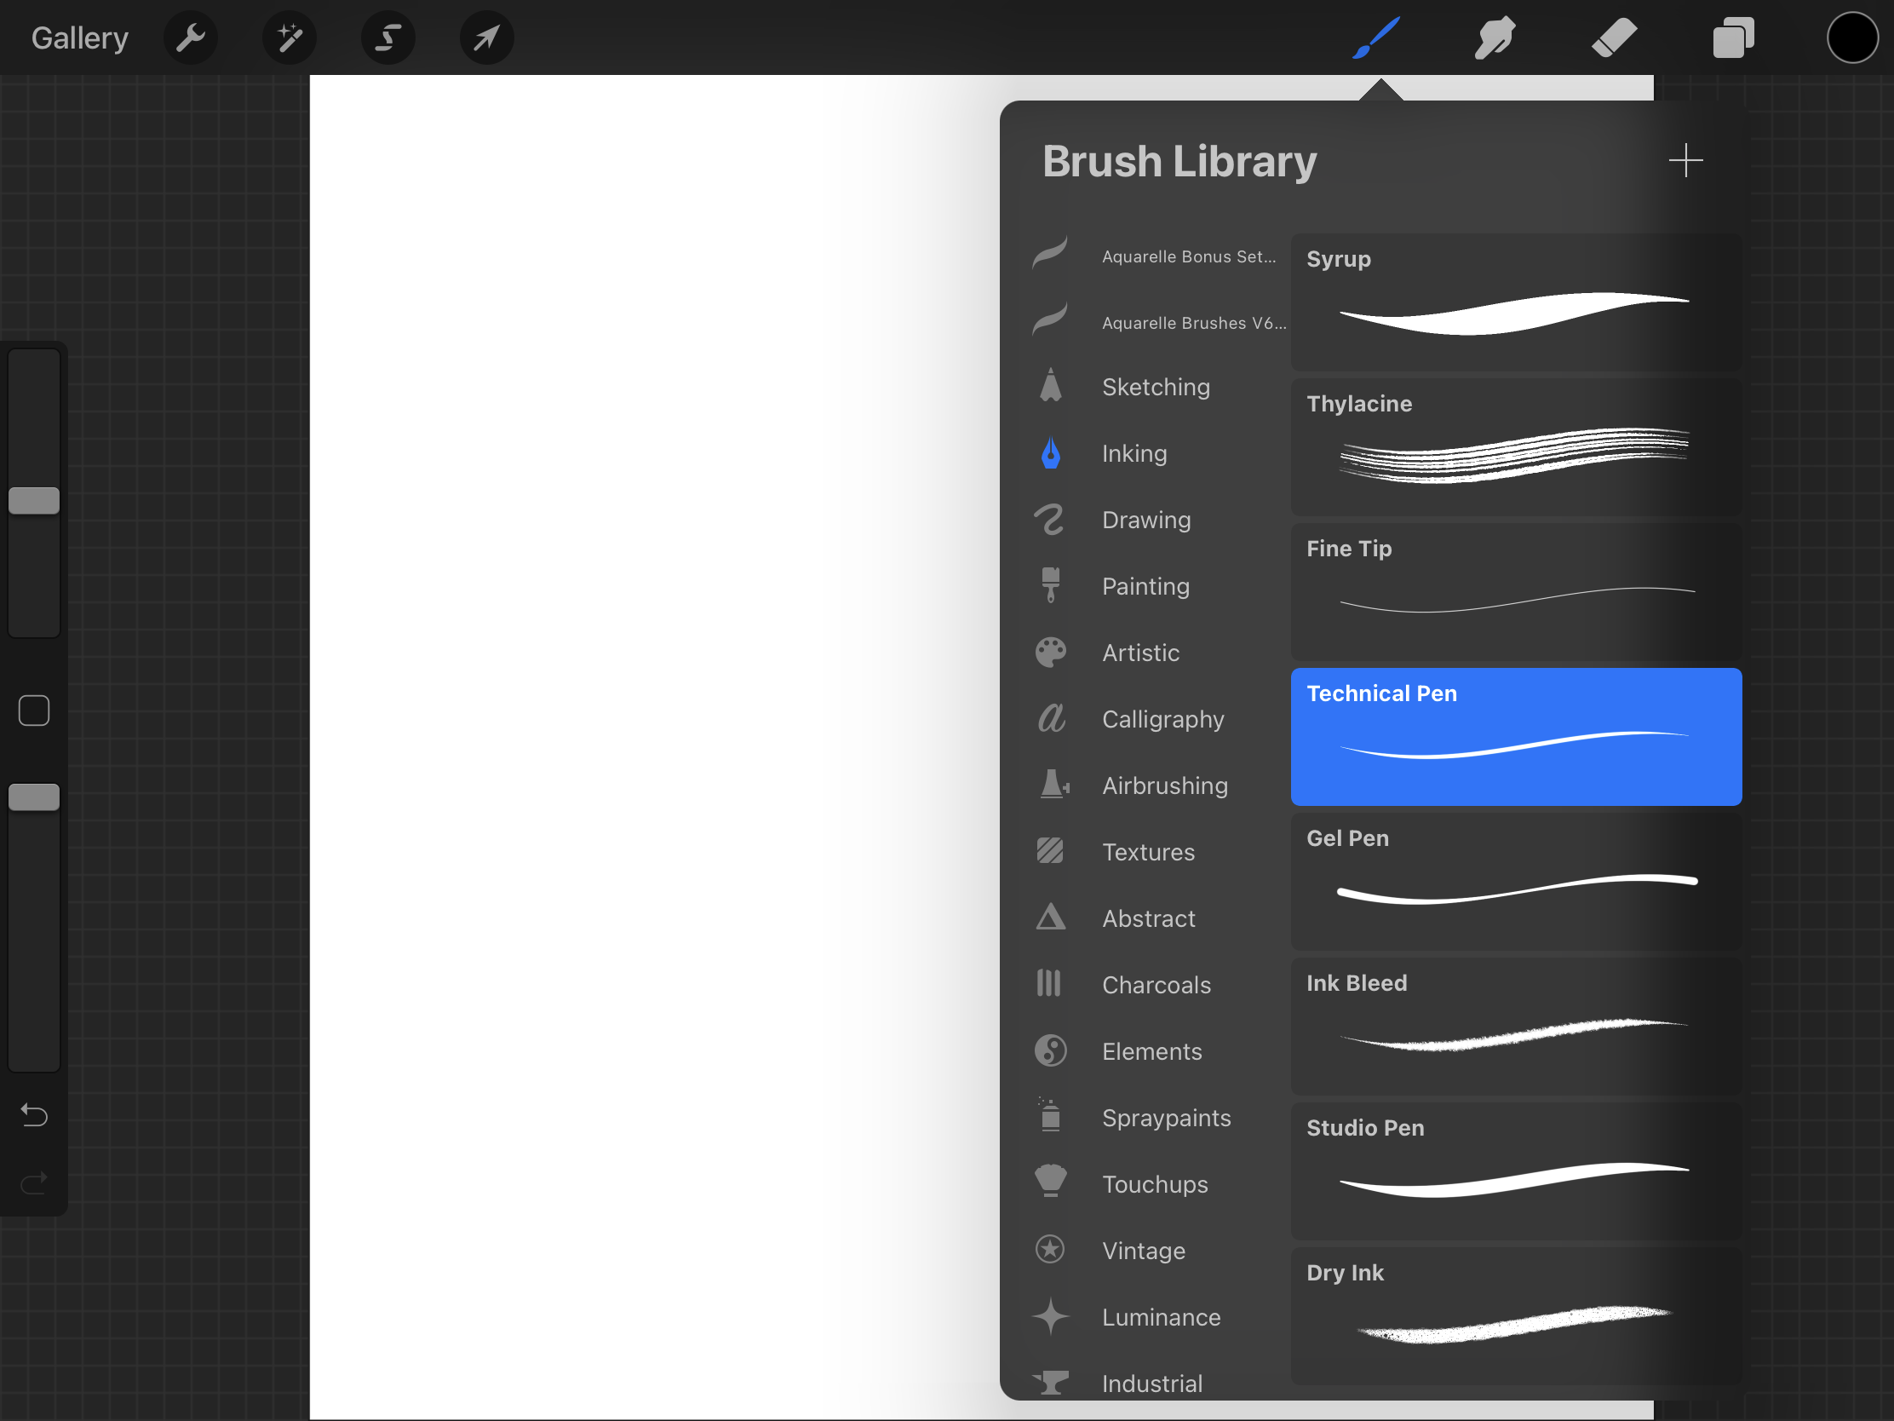Viewport: 1894px width, 1421px height.
Task: Select the Syrup brush
Action: pos(1516,302)
